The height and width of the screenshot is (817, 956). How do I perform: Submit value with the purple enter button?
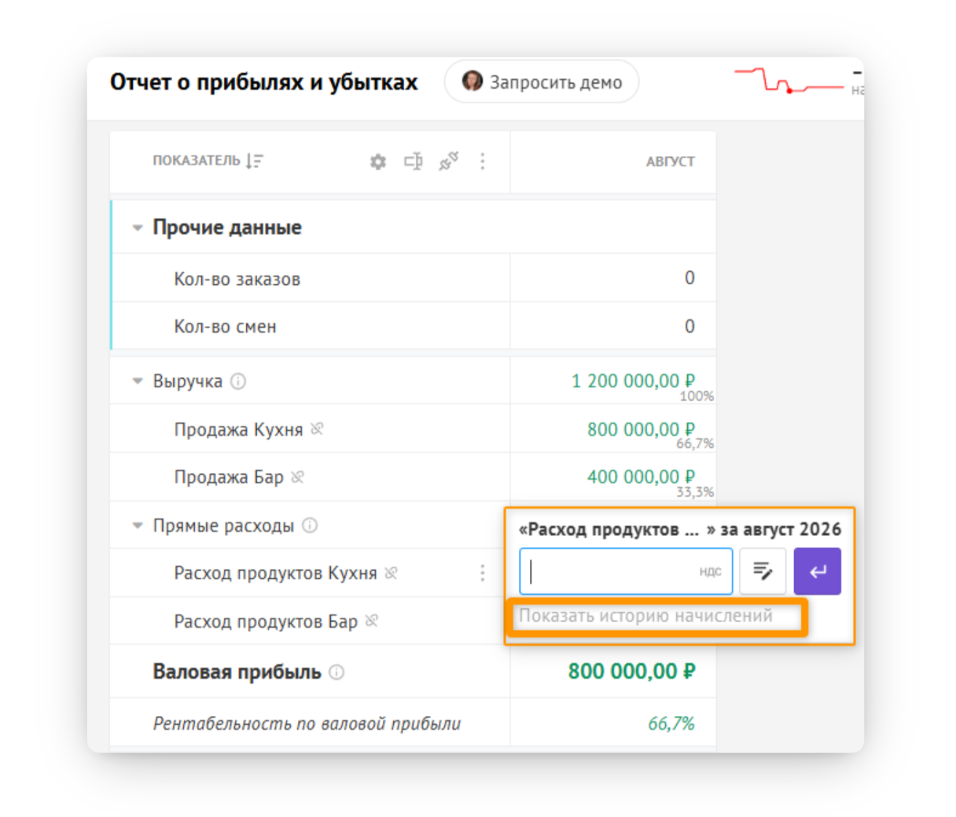click(817, 572)
